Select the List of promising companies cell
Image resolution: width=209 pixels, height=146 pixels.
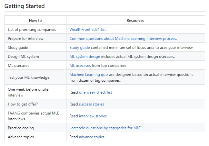point(32,29)
